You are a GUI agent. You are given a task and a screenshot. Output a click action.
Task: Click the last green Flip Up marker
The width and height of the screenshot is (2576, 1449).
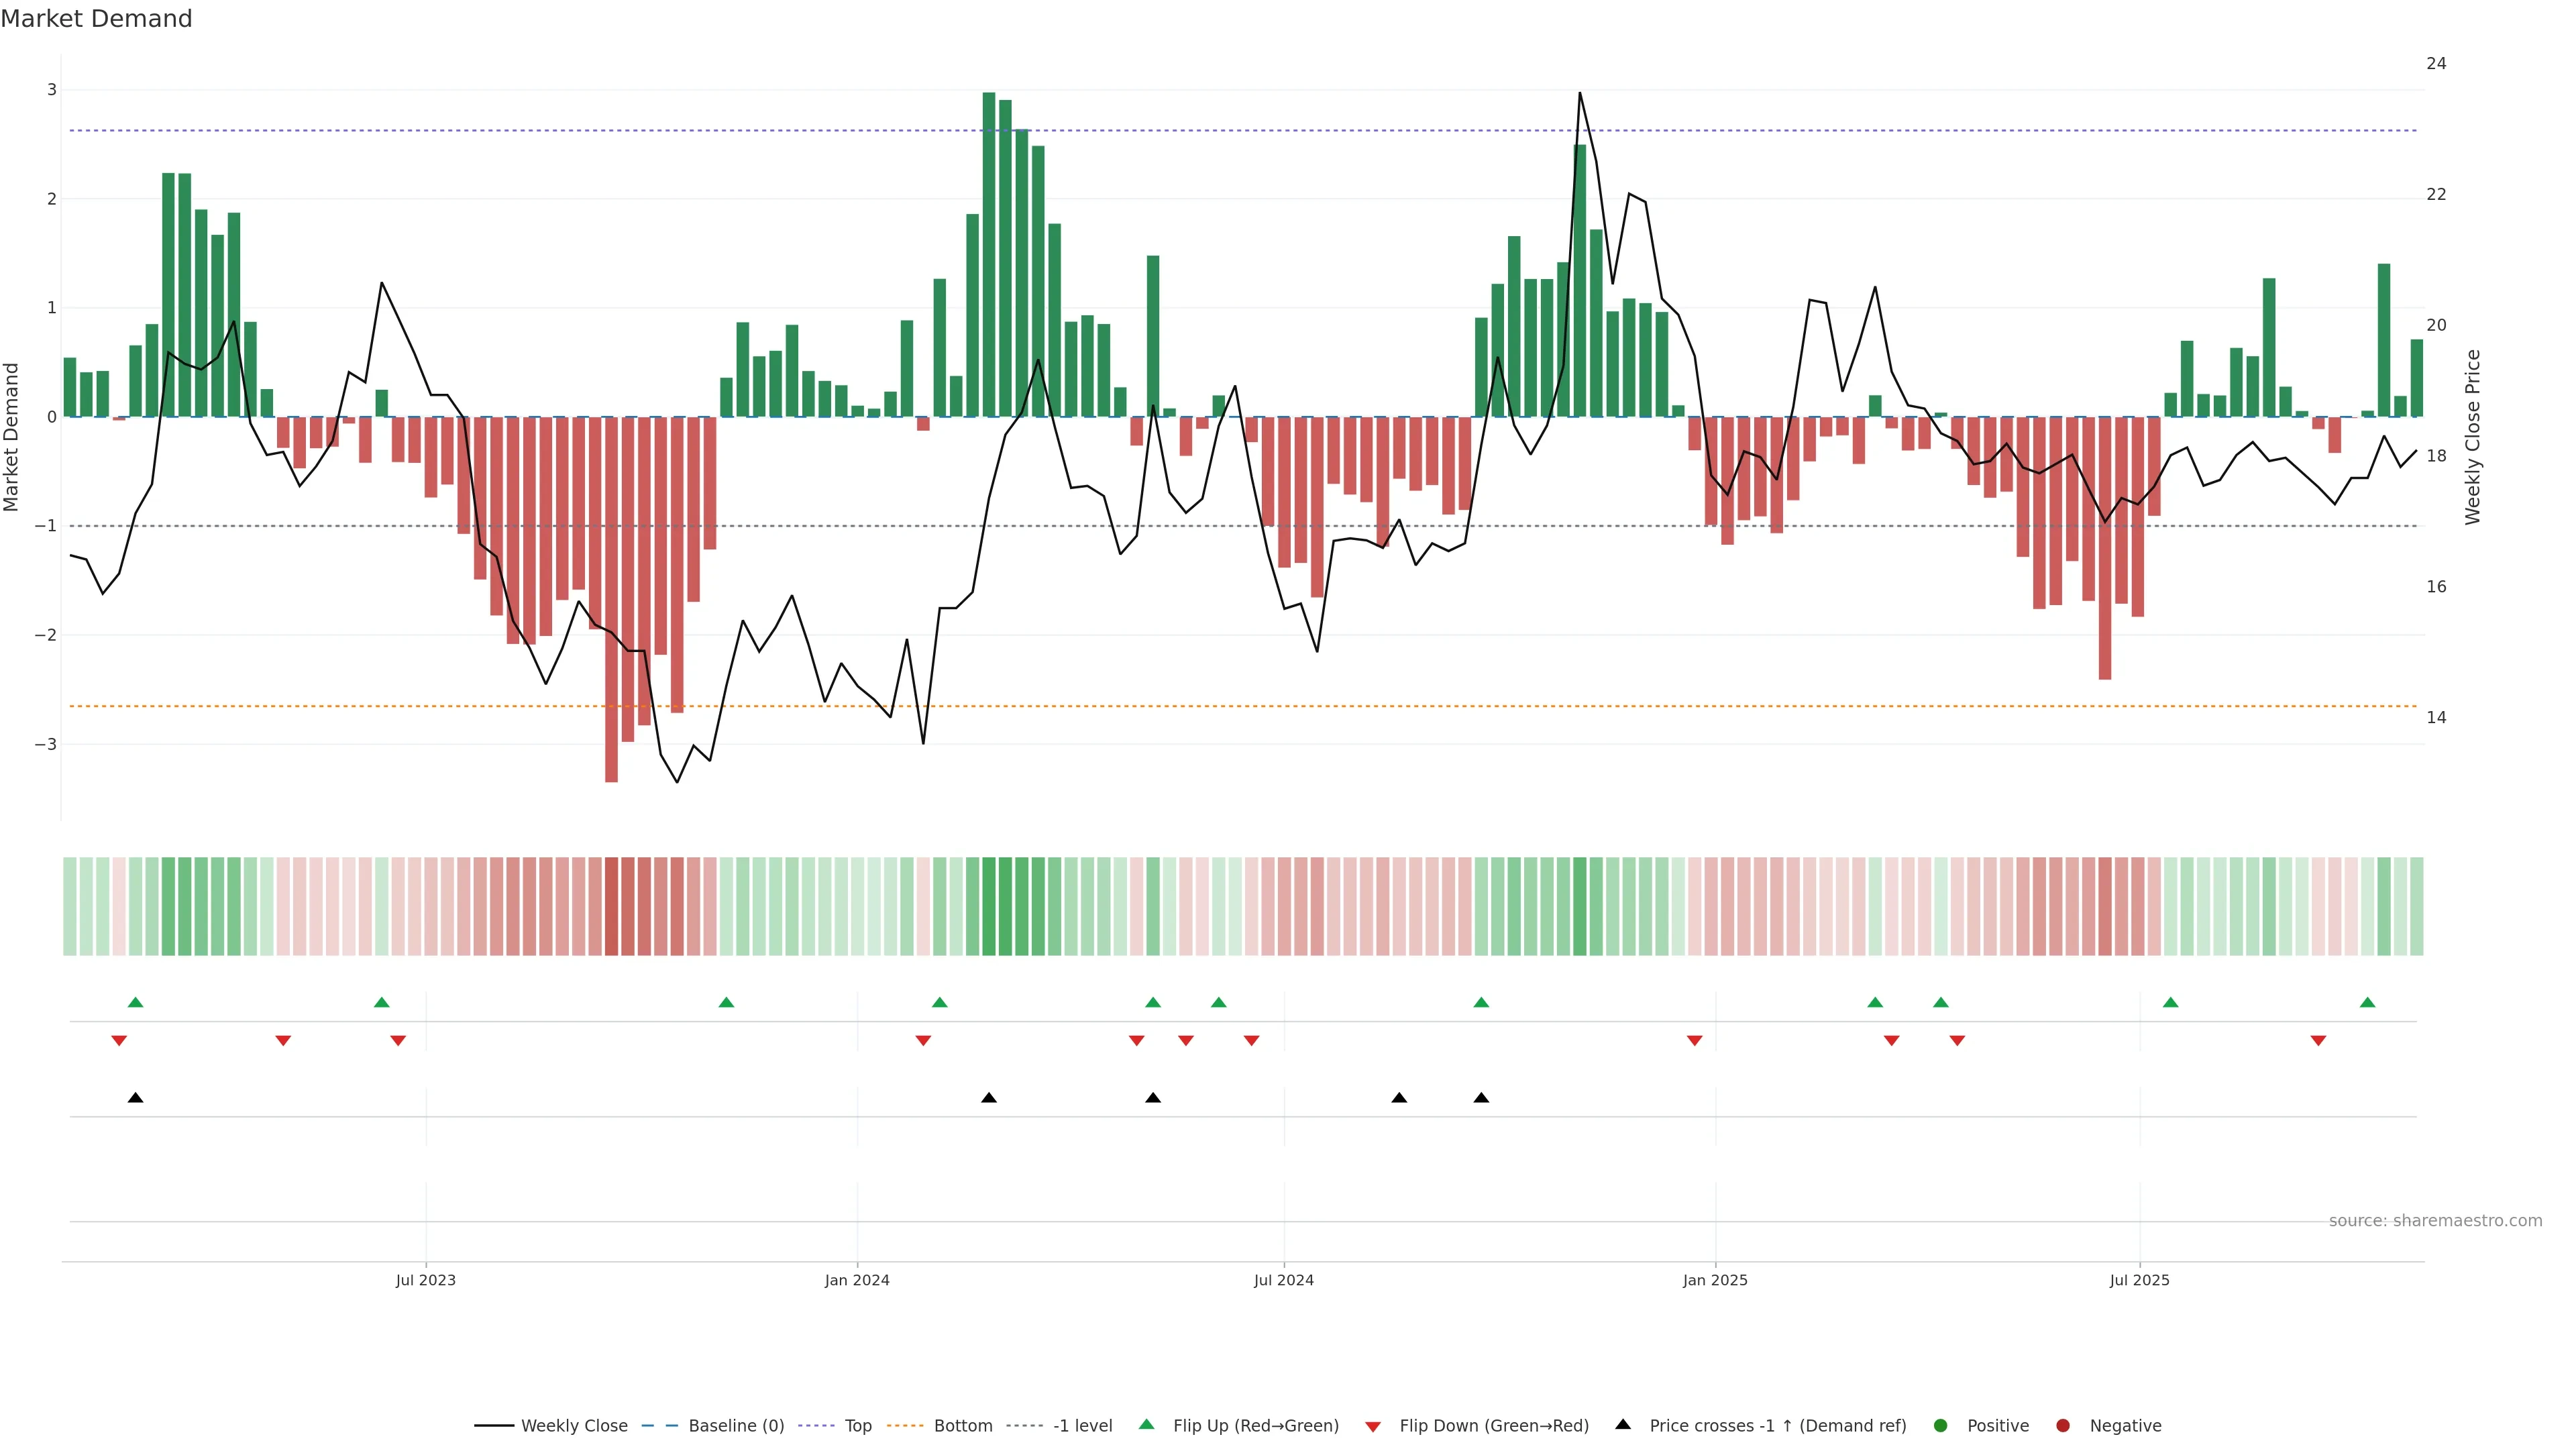2367,1003
